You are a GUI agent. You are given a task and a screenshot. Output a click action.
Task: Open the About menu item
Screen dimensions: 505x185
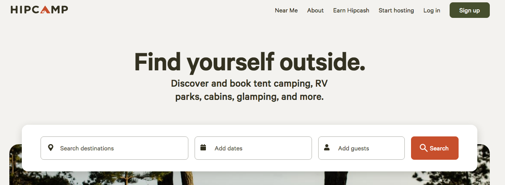(x=315, y=10)
